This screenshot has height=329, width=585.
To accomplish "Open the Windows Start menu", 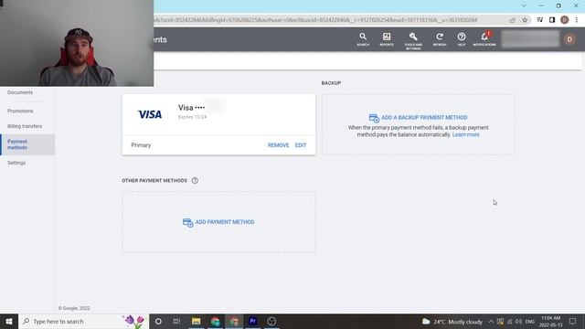I will pyautogui.click(x=9, y=321).
